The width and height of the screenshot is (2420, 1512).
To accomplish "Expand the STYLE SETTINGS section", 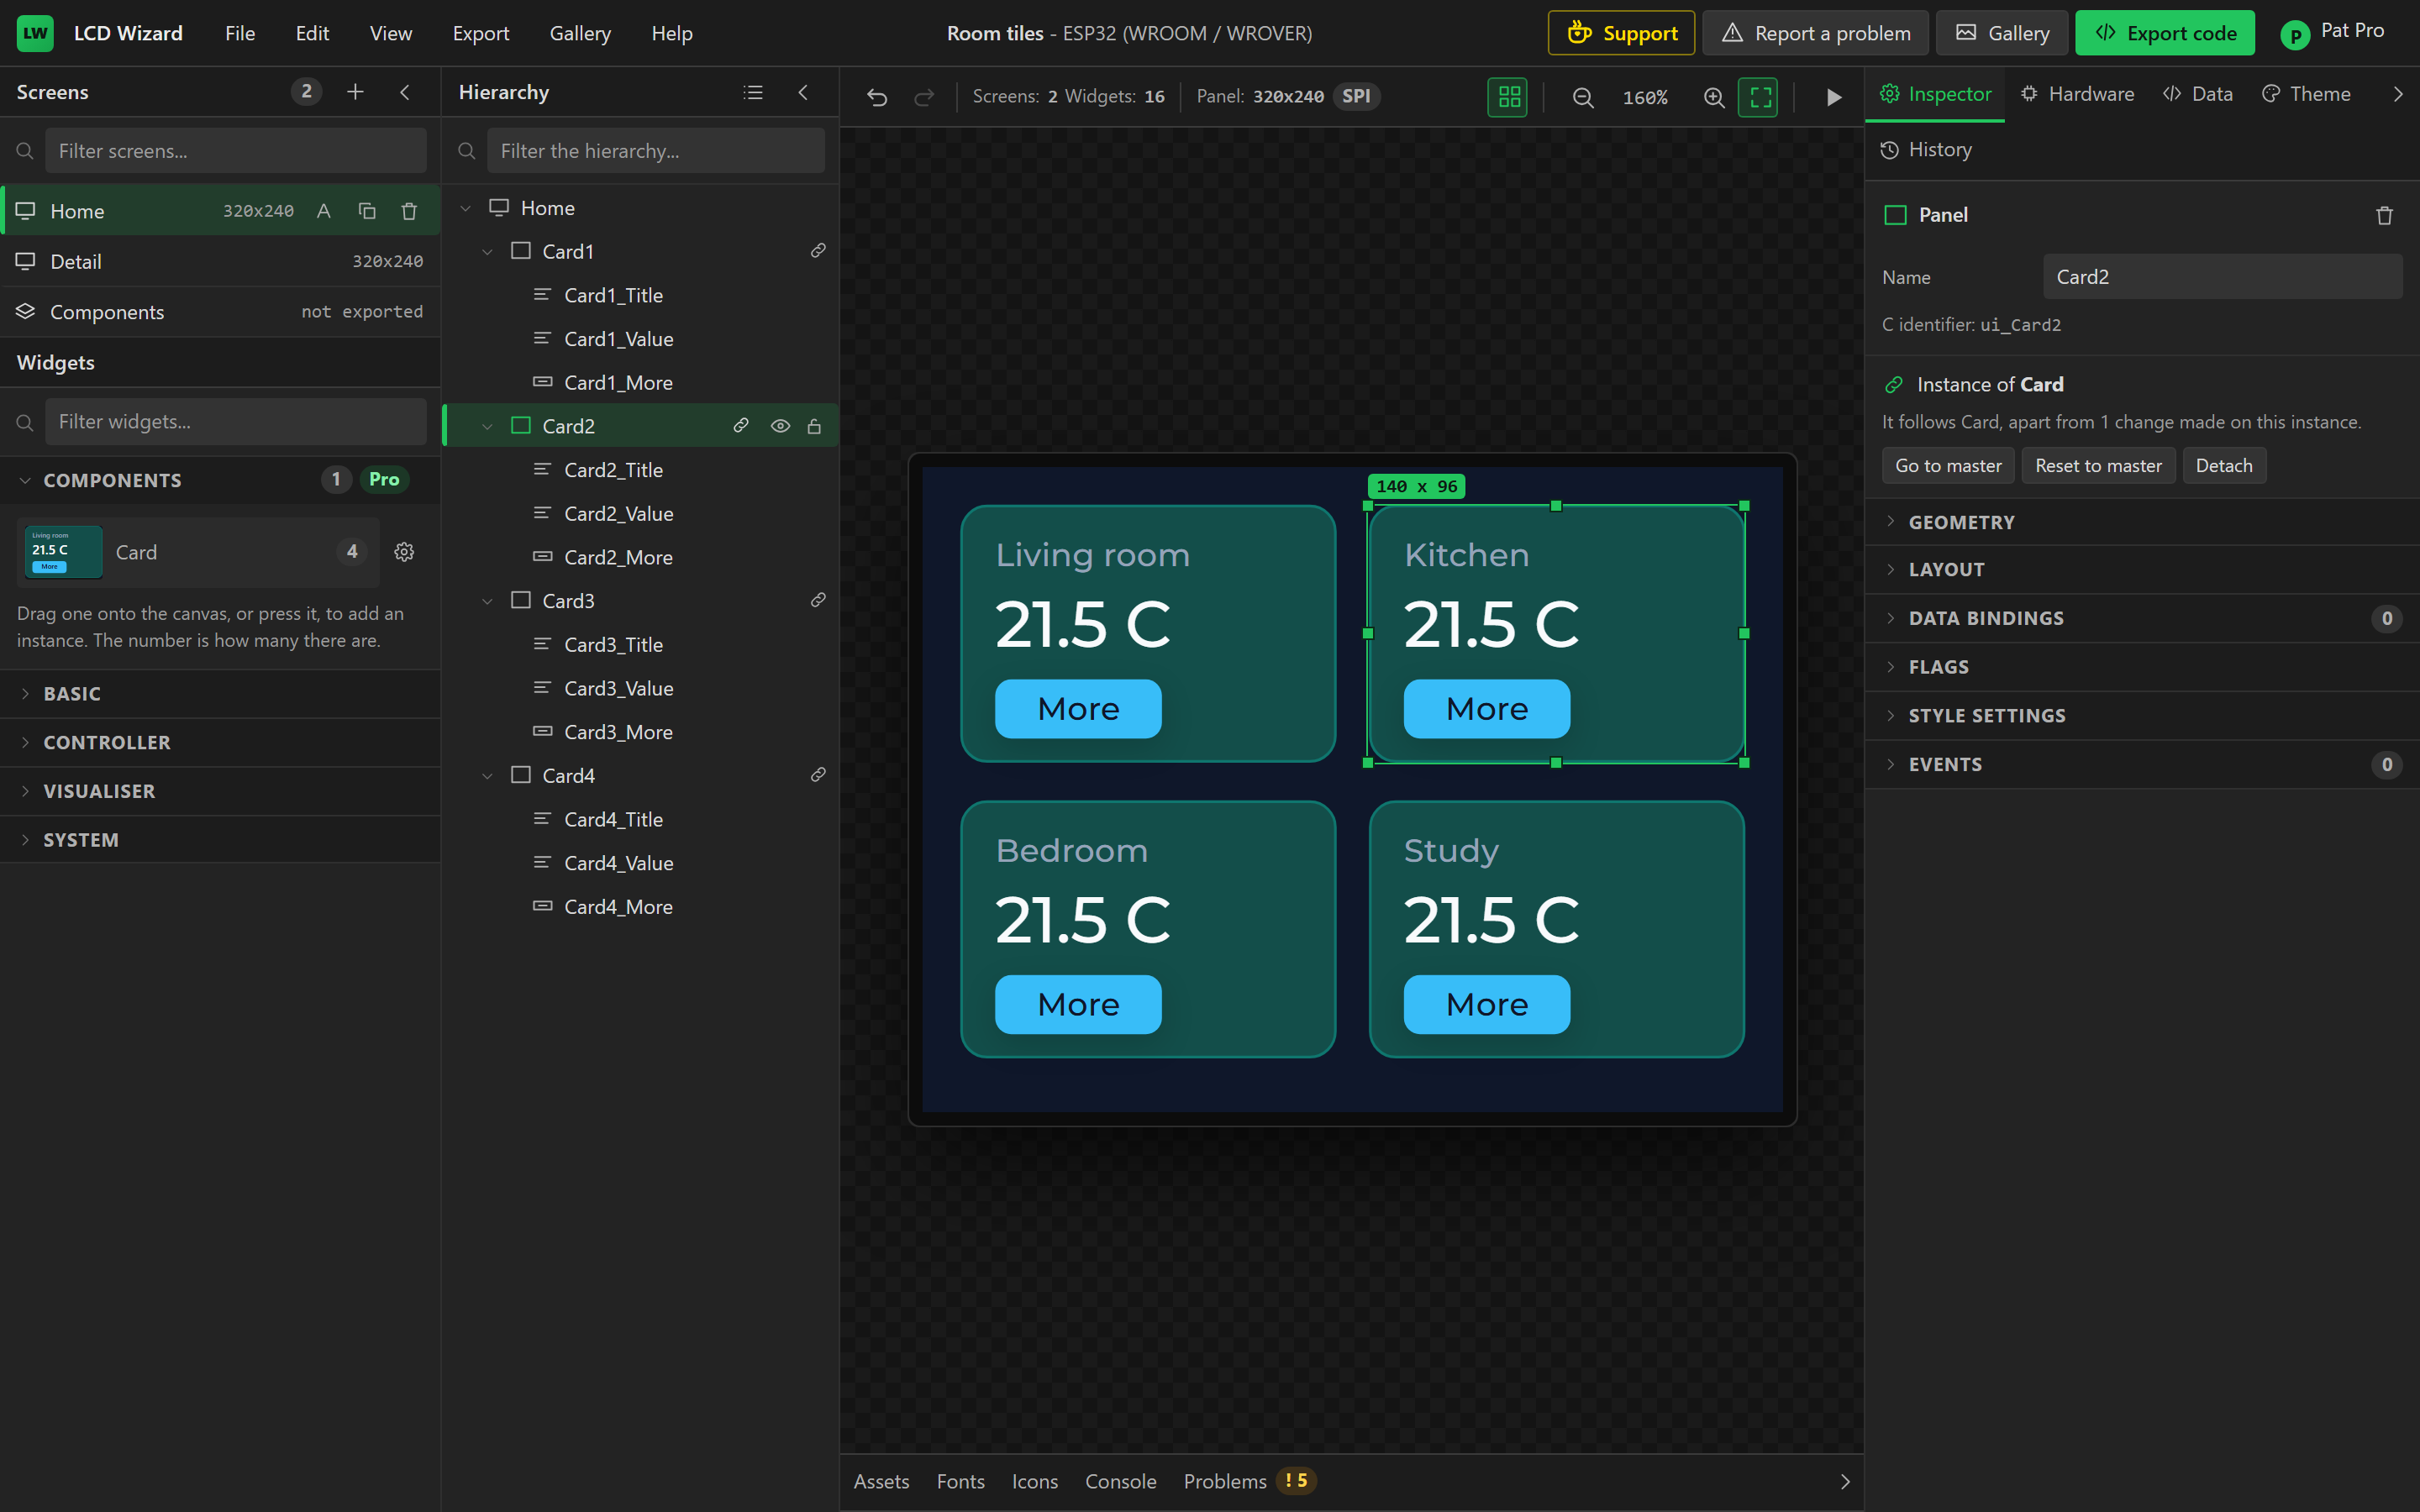I will coord(2142,715).
